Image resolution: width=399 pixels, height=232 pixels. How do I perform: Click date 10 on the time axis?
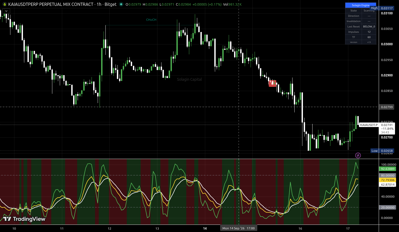click(14, 229)
